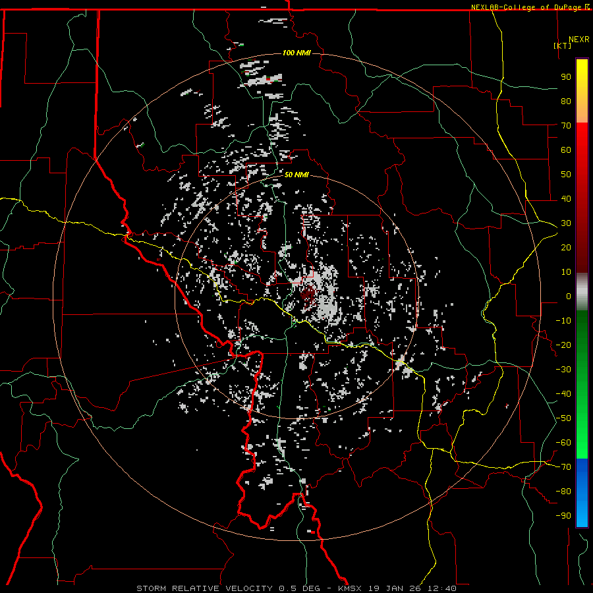Pick the gray zero-velocity band on the scale
The height and width of the screenshot is (593, 593).
pyautogui.click(x=582, y=292)
